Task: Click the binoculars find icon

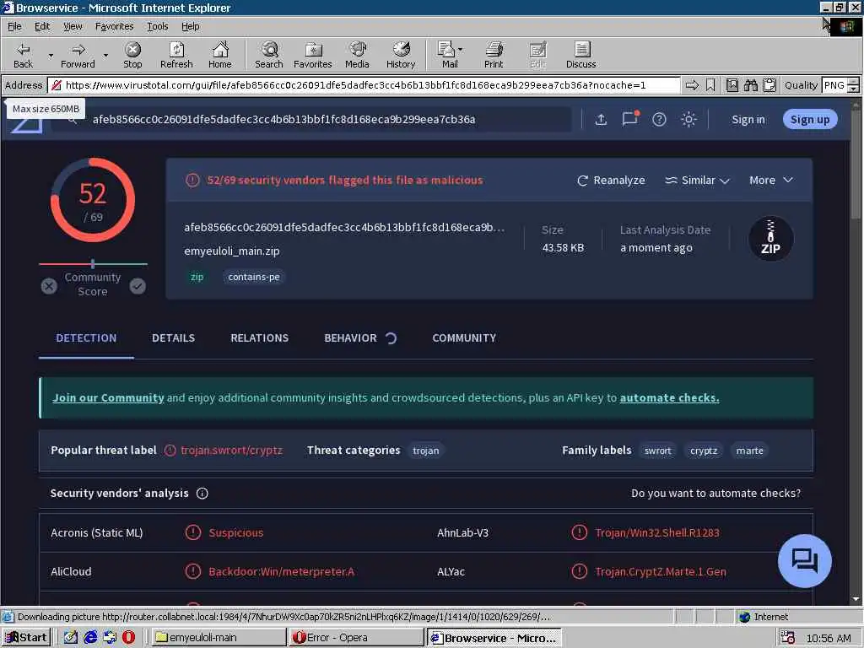Action: click(750, 85)
